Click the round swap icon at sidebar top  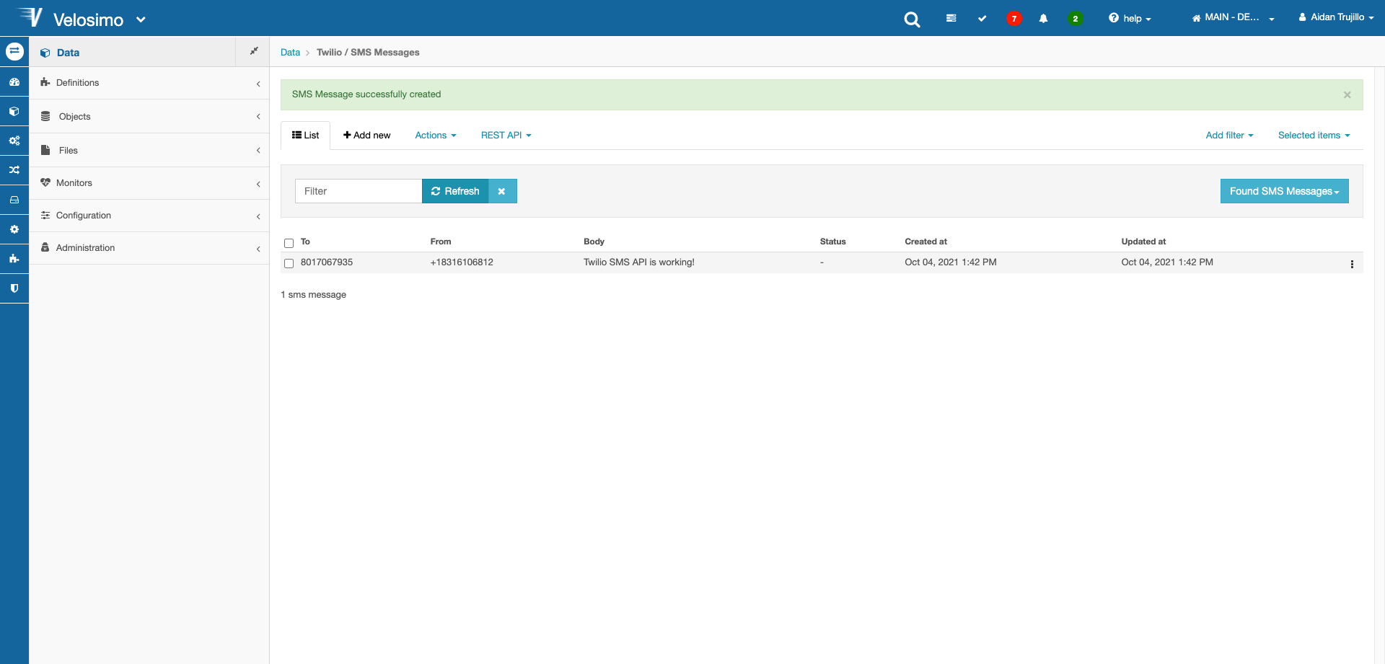[14, 51]
